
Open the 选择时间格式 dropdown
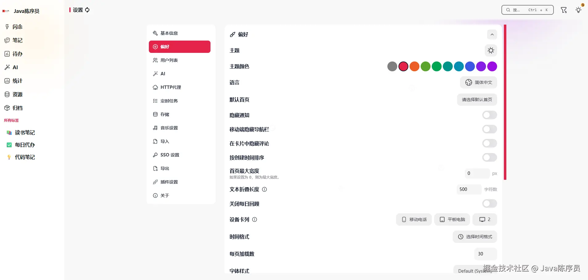(x=475, y=237)
